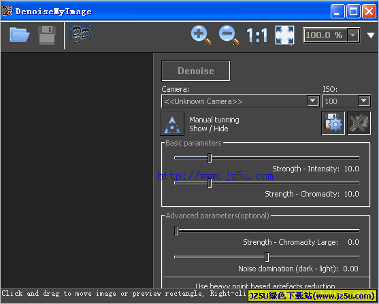Screen dimensions: 379x304
Task: Click the Strength - Chromacity Large slider handle
Action: [176, 231]
